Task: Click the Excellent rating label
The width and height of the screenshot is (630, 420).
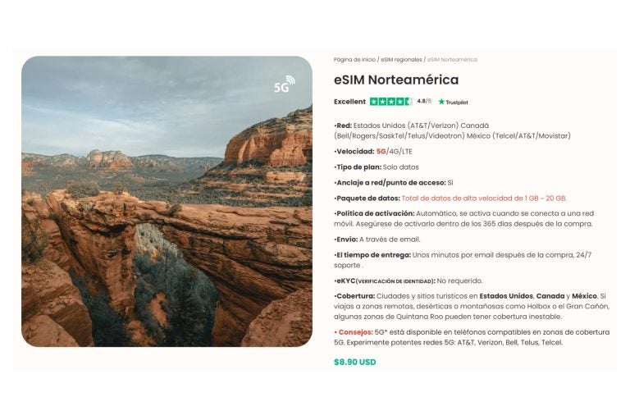Action: pos(349,102)
